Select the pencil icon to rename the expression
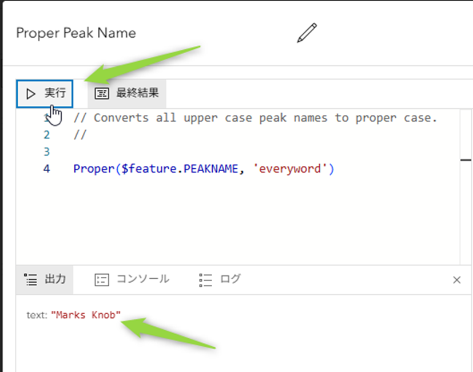The width and height of the screenshot is (473, 372). tap(307, 33)
